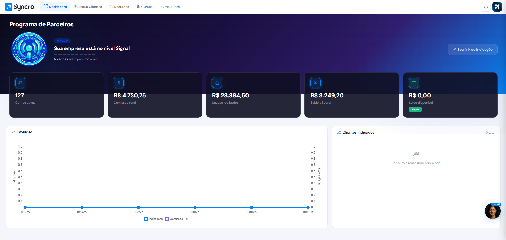Screen dimensions: 506x240
Task: Navigate to Cursos section
Action: (144, 7)
